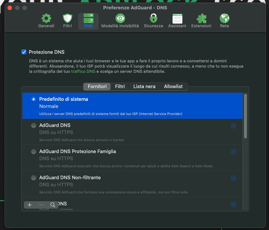
Task: Select the DNS server toolbar icon
Action: (88, 21)
